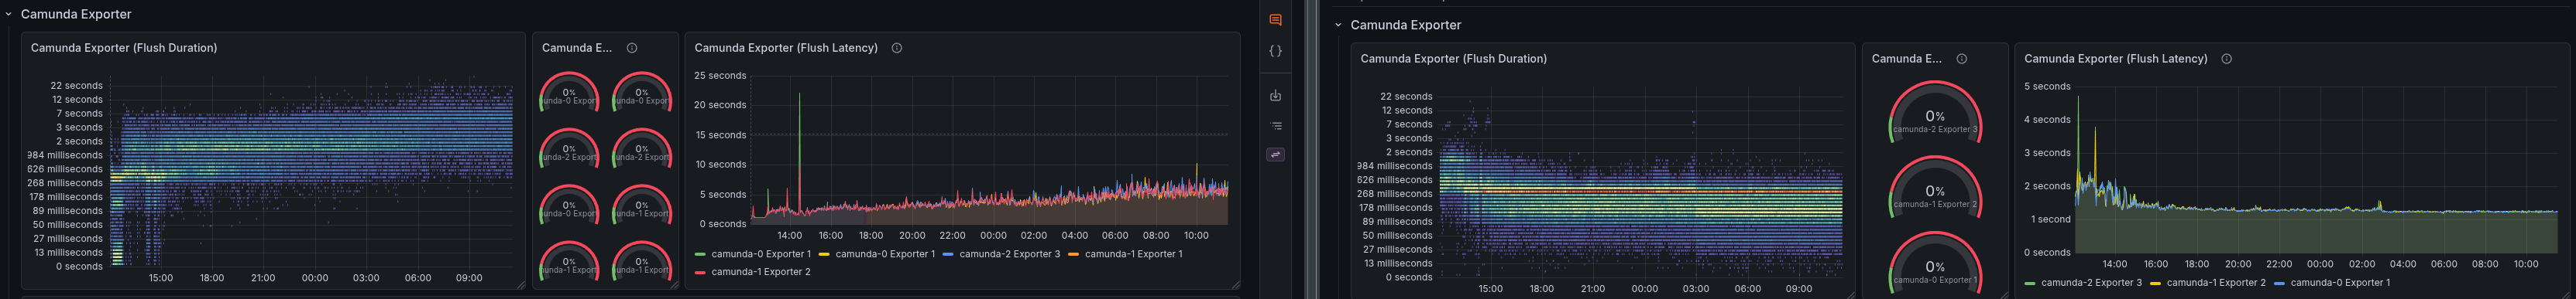The height and width of the screenshot is (299, 2576).
Task: Open the Camunda E... panel title in left window
Action: pos(577,48)
